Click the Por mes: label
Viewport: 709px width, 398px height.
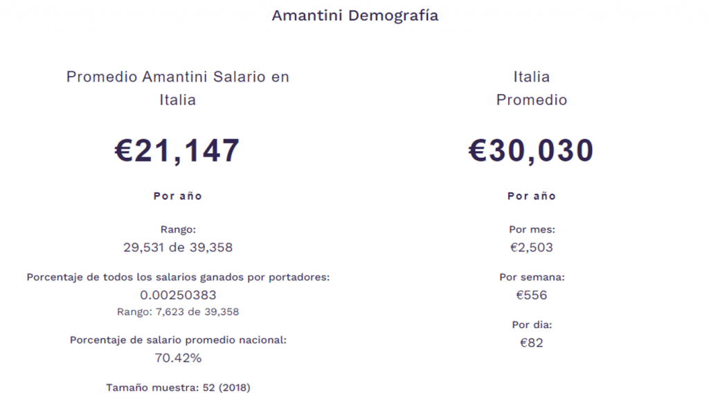click(531, 229)
